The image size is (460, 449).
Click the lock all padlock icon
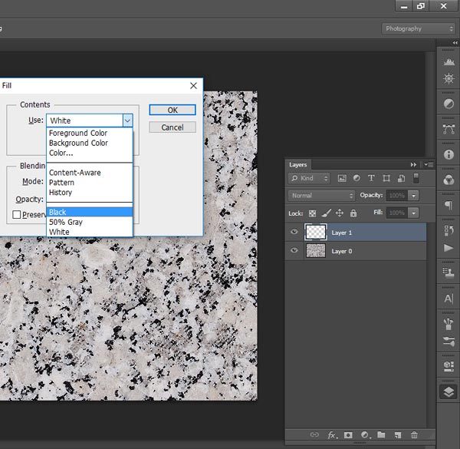click(353, 213)
